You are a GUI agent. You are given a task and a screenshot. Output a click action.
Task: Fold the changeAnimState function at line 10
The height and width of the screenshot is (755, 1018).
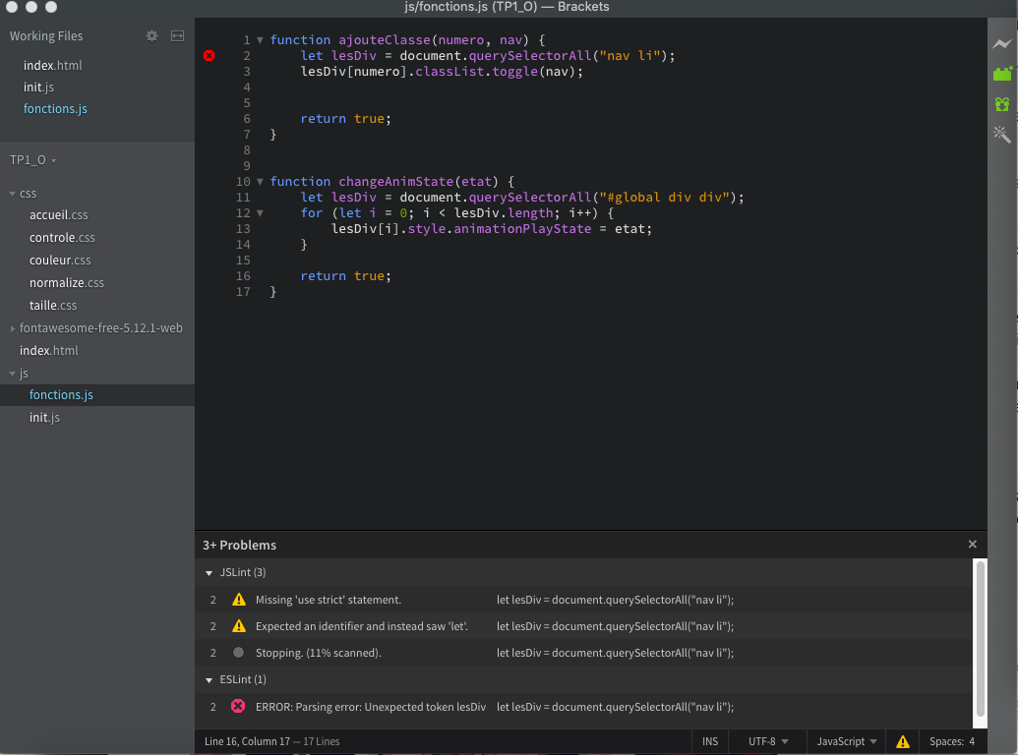[x=260, y=182]
